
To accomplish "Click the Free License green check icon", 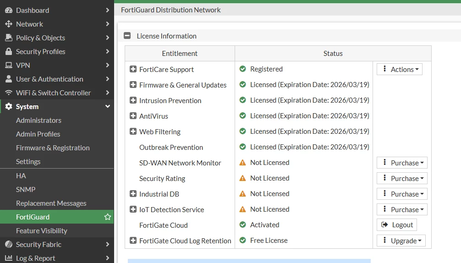I will (x=242, y=241).
